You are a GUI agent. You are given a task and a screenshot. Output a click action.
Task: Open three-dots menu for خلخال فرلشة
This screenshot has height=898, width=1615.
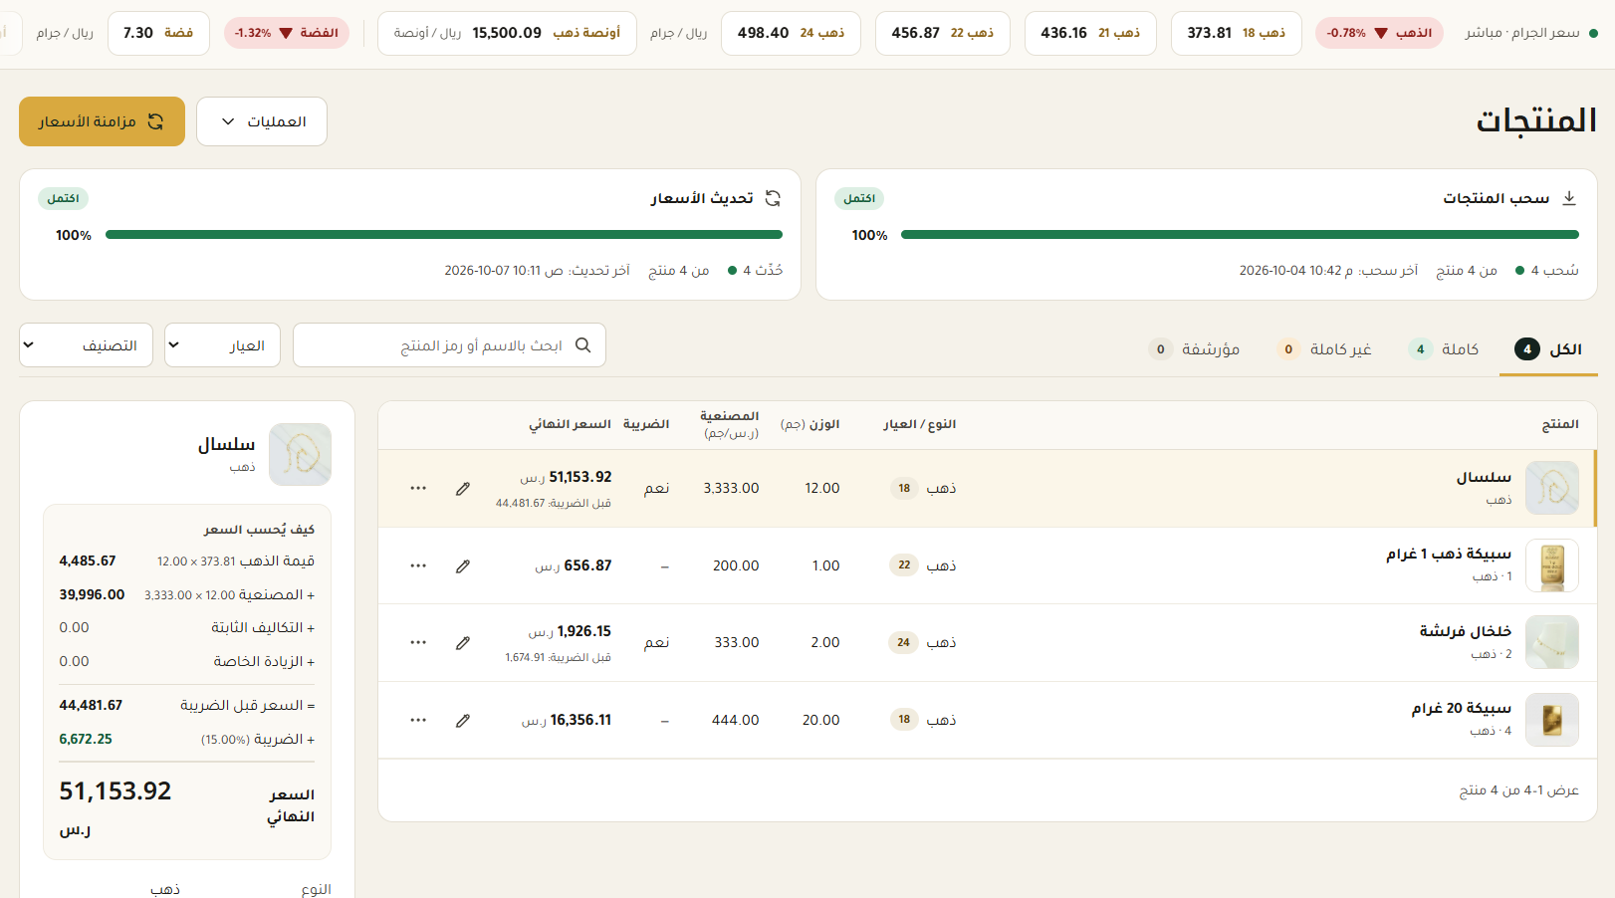(418, 643)
